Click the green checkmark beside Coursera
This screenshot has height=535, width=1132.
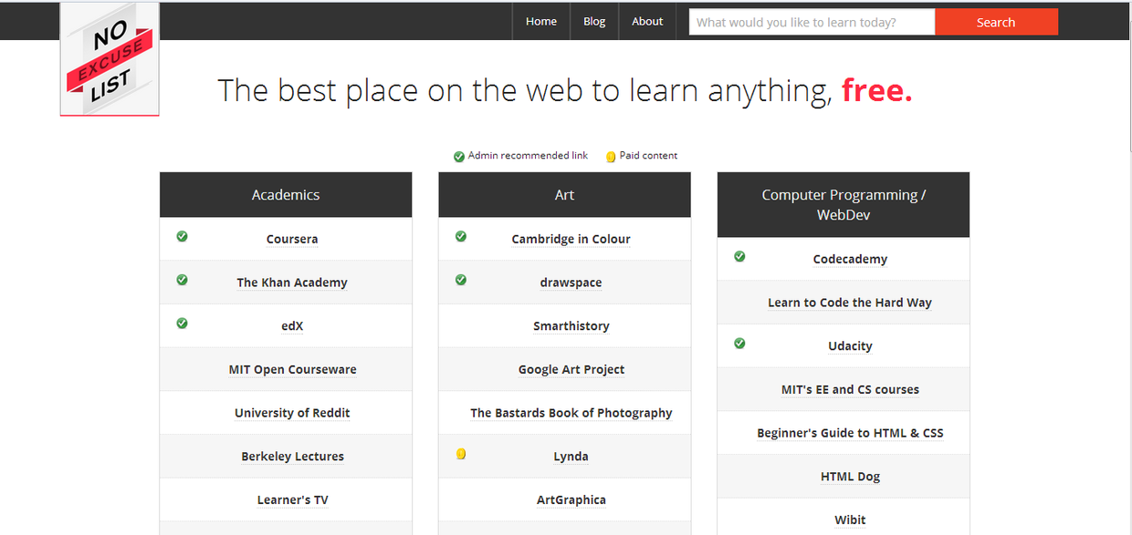point(182,237)
